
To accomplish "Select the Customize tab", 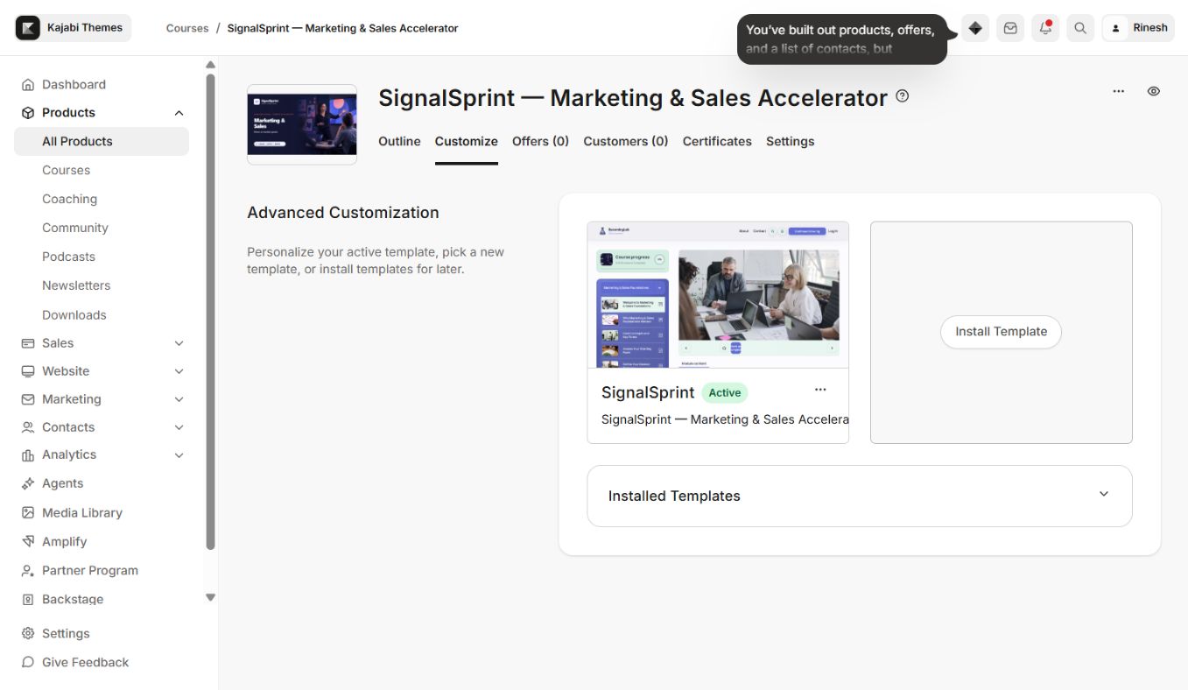I will (x=467, y=141).
